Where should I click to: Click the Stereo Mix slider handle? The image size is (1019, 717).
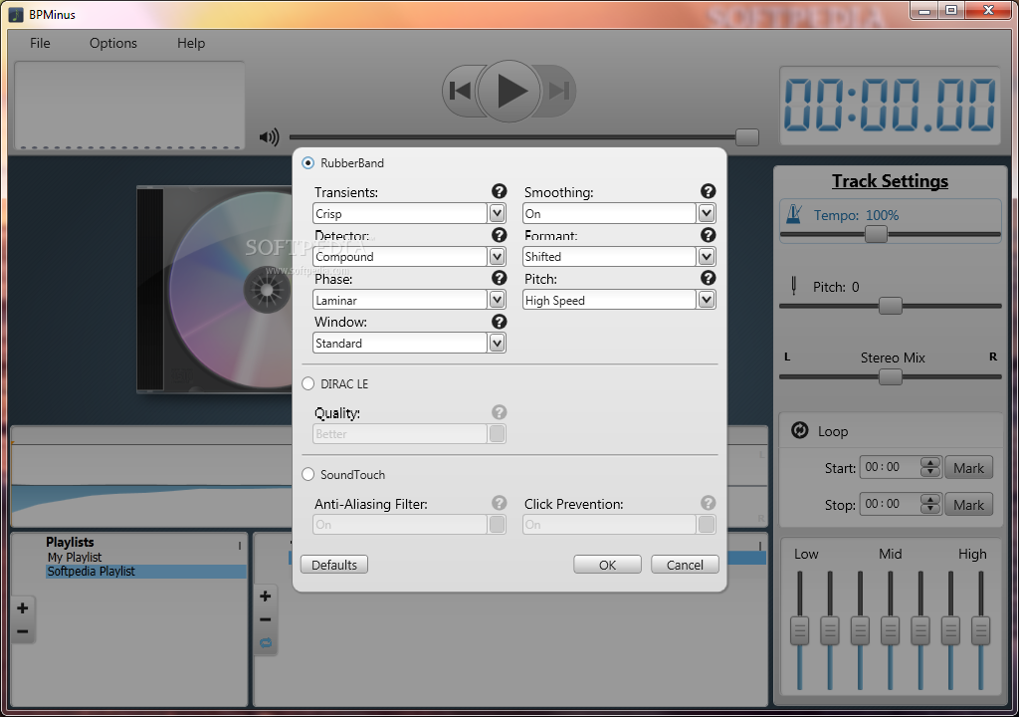click(891, 376)
